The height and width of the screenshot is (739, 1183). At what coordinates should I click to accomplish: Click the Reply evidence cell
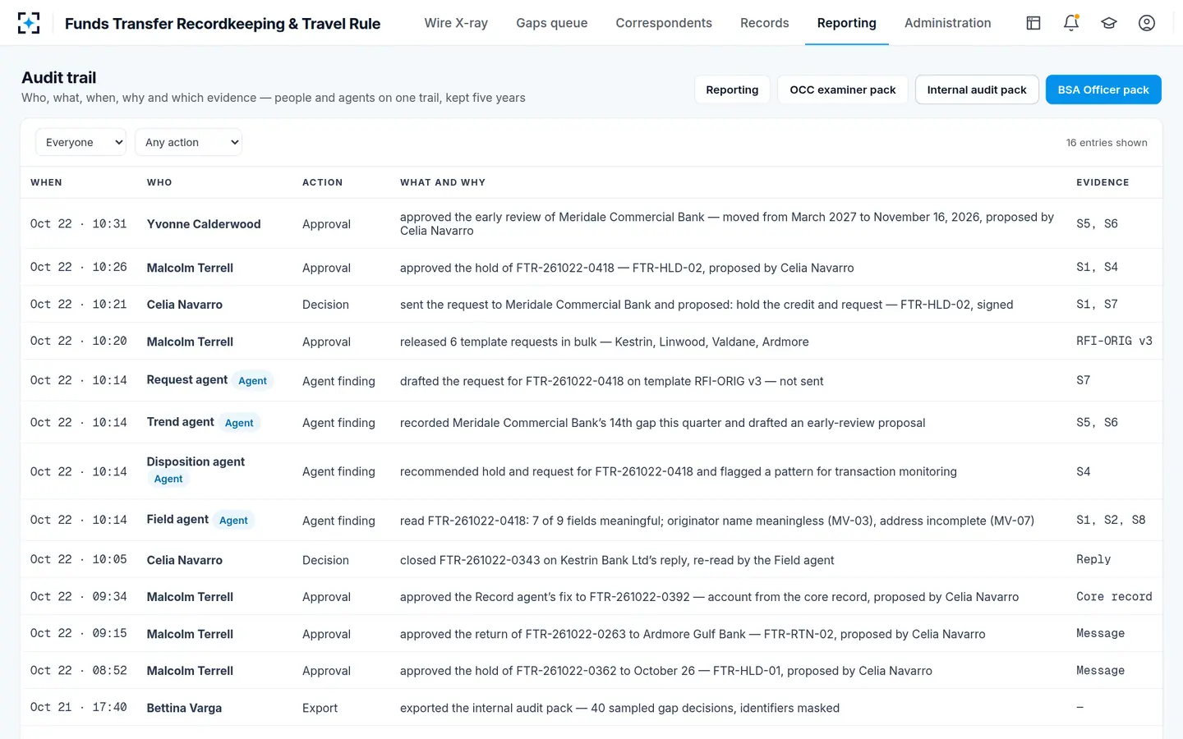pos(1093,559)
